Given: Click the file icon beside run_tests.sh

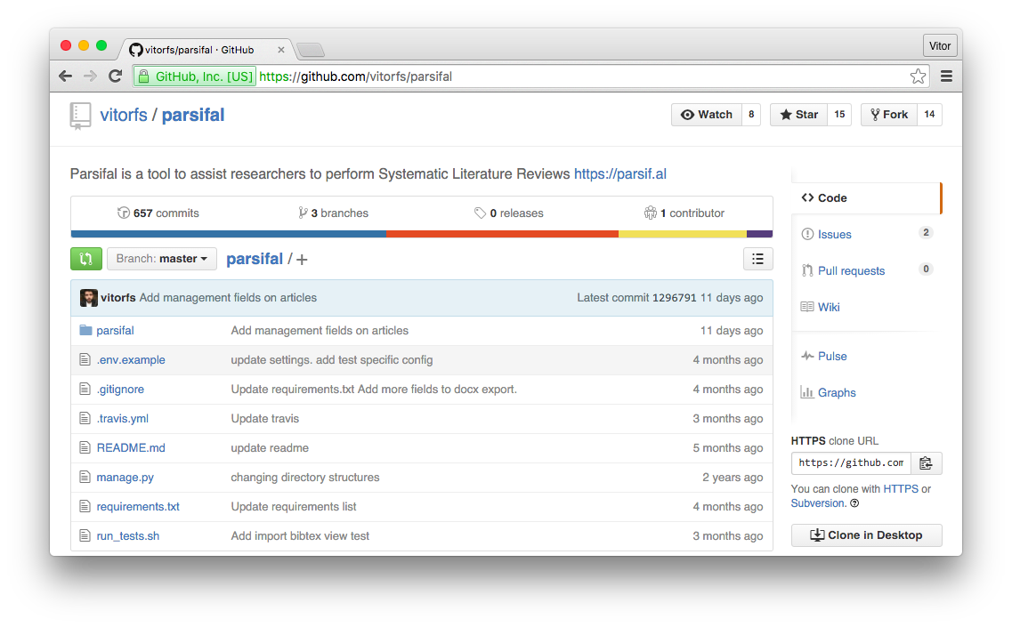Looking at the screenshot, I should 85,535.
